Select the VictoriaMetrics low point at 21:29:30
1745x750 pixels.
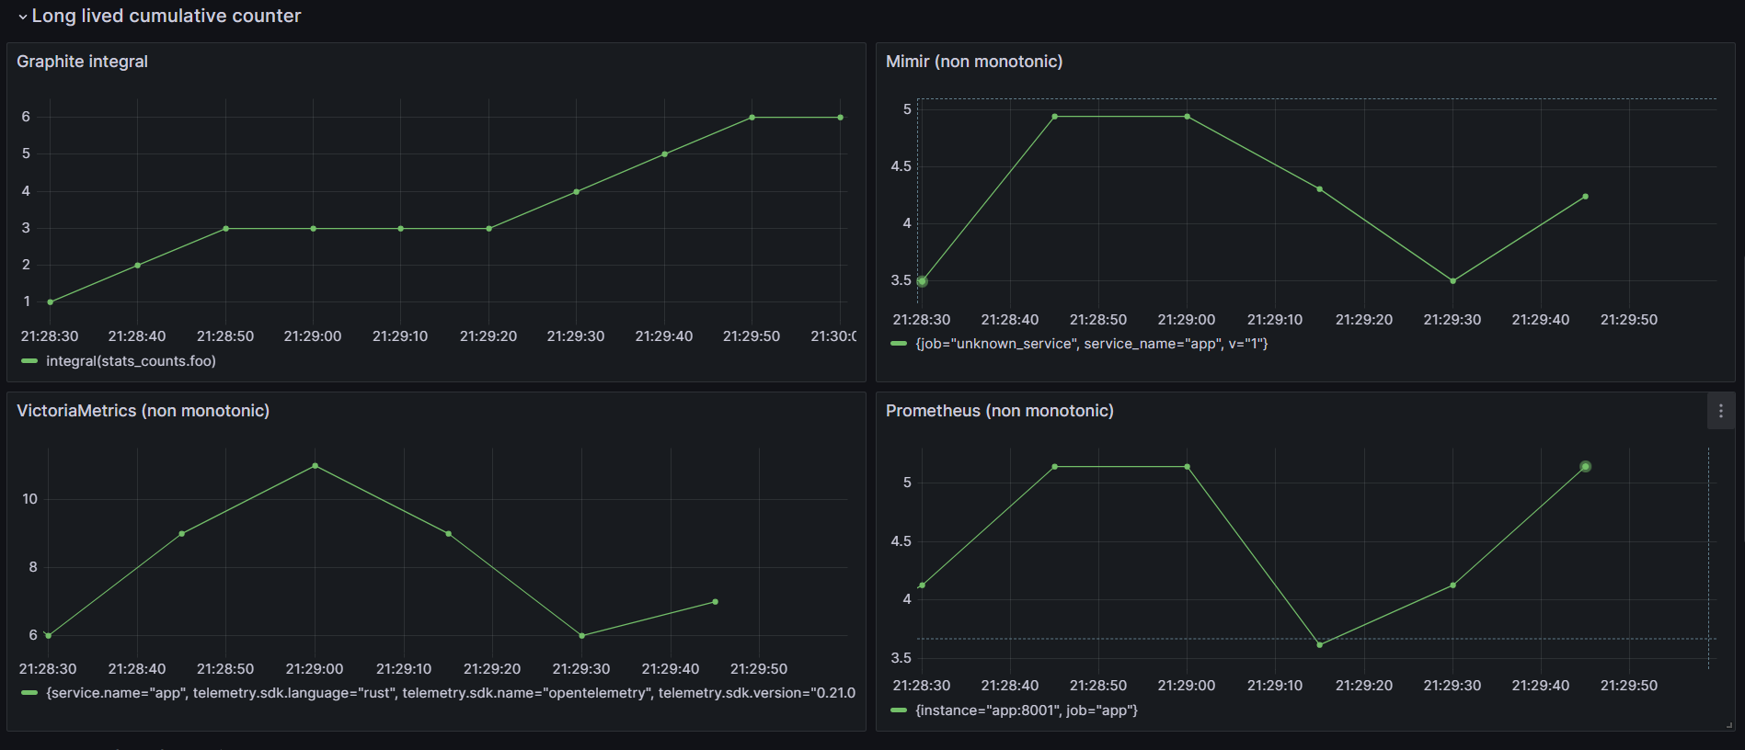582,636
